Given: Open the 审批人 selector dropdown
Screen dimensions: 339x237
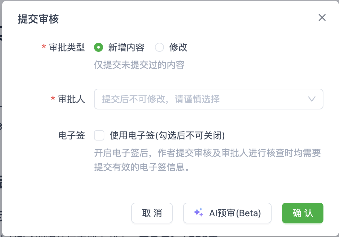Looking at the screenshot, I should pos(209,99).
